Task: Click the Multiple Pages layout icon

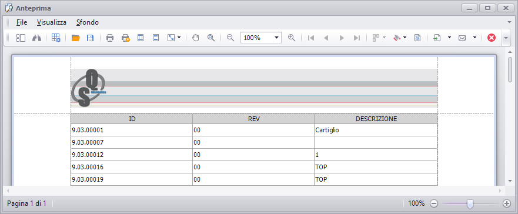Action: tap(376, 38)
